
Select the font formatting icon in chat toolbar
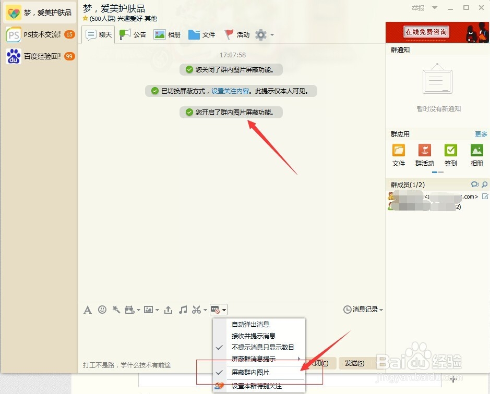coord(87,310)
